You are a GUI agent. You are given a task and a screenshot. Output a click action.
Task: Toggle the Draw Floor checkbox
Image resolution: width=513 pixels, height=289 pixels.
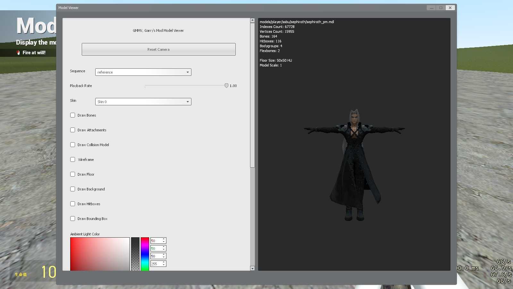coord(73,174)
